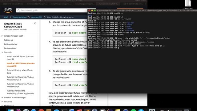The image size is (197, 111).
Task: Click the 'Permission denied' terminal line
Action: point(112,40)
